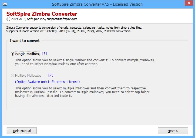Click the zimbra .tgz files description line
The height and width of the screenshot is (138, 195).
[74, 28]
